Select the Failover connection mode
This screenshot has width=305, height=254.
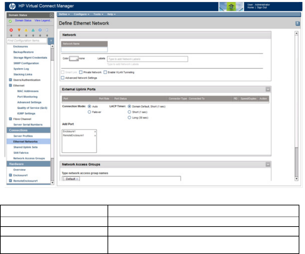(x=89, y=112)
